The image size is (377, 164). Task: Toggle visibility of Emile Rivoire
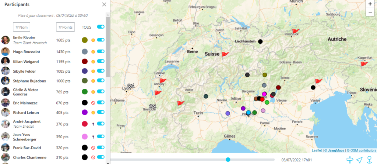click(x=101, y=40)
